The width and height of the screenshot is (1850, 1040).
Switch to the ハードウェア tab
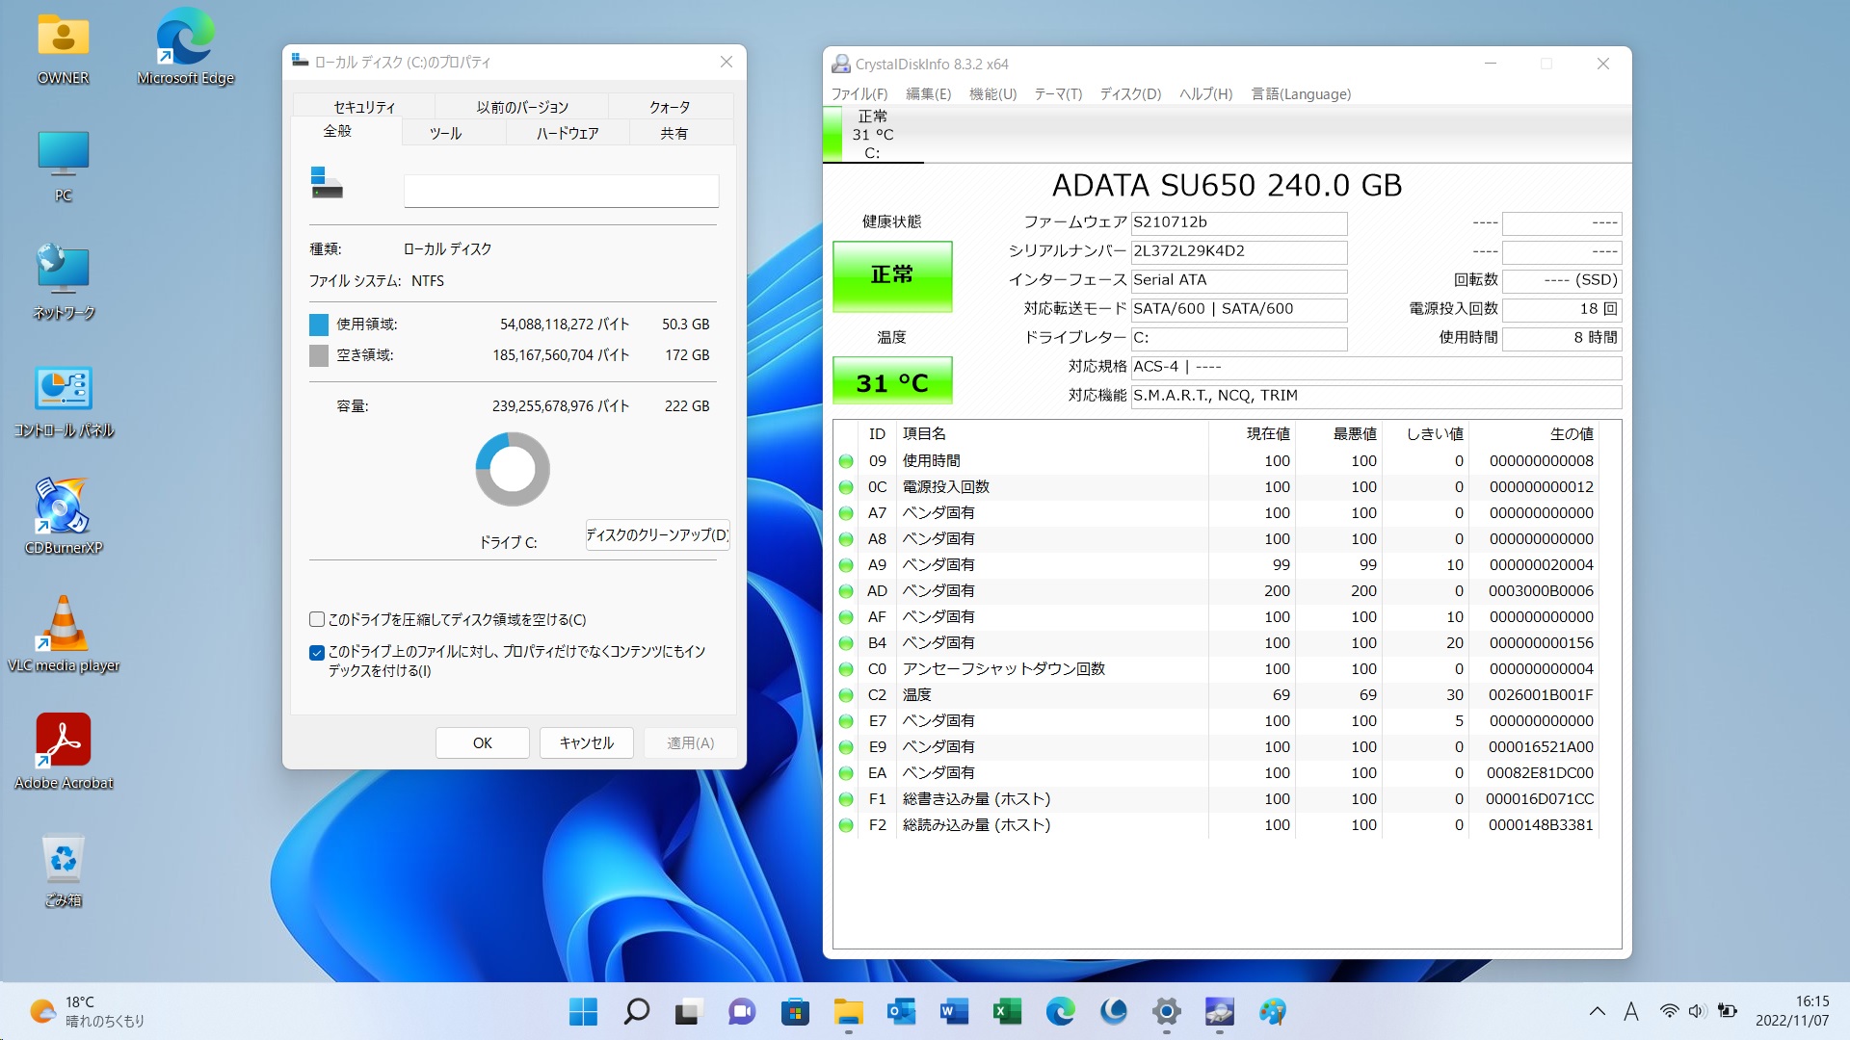(567, 133)
